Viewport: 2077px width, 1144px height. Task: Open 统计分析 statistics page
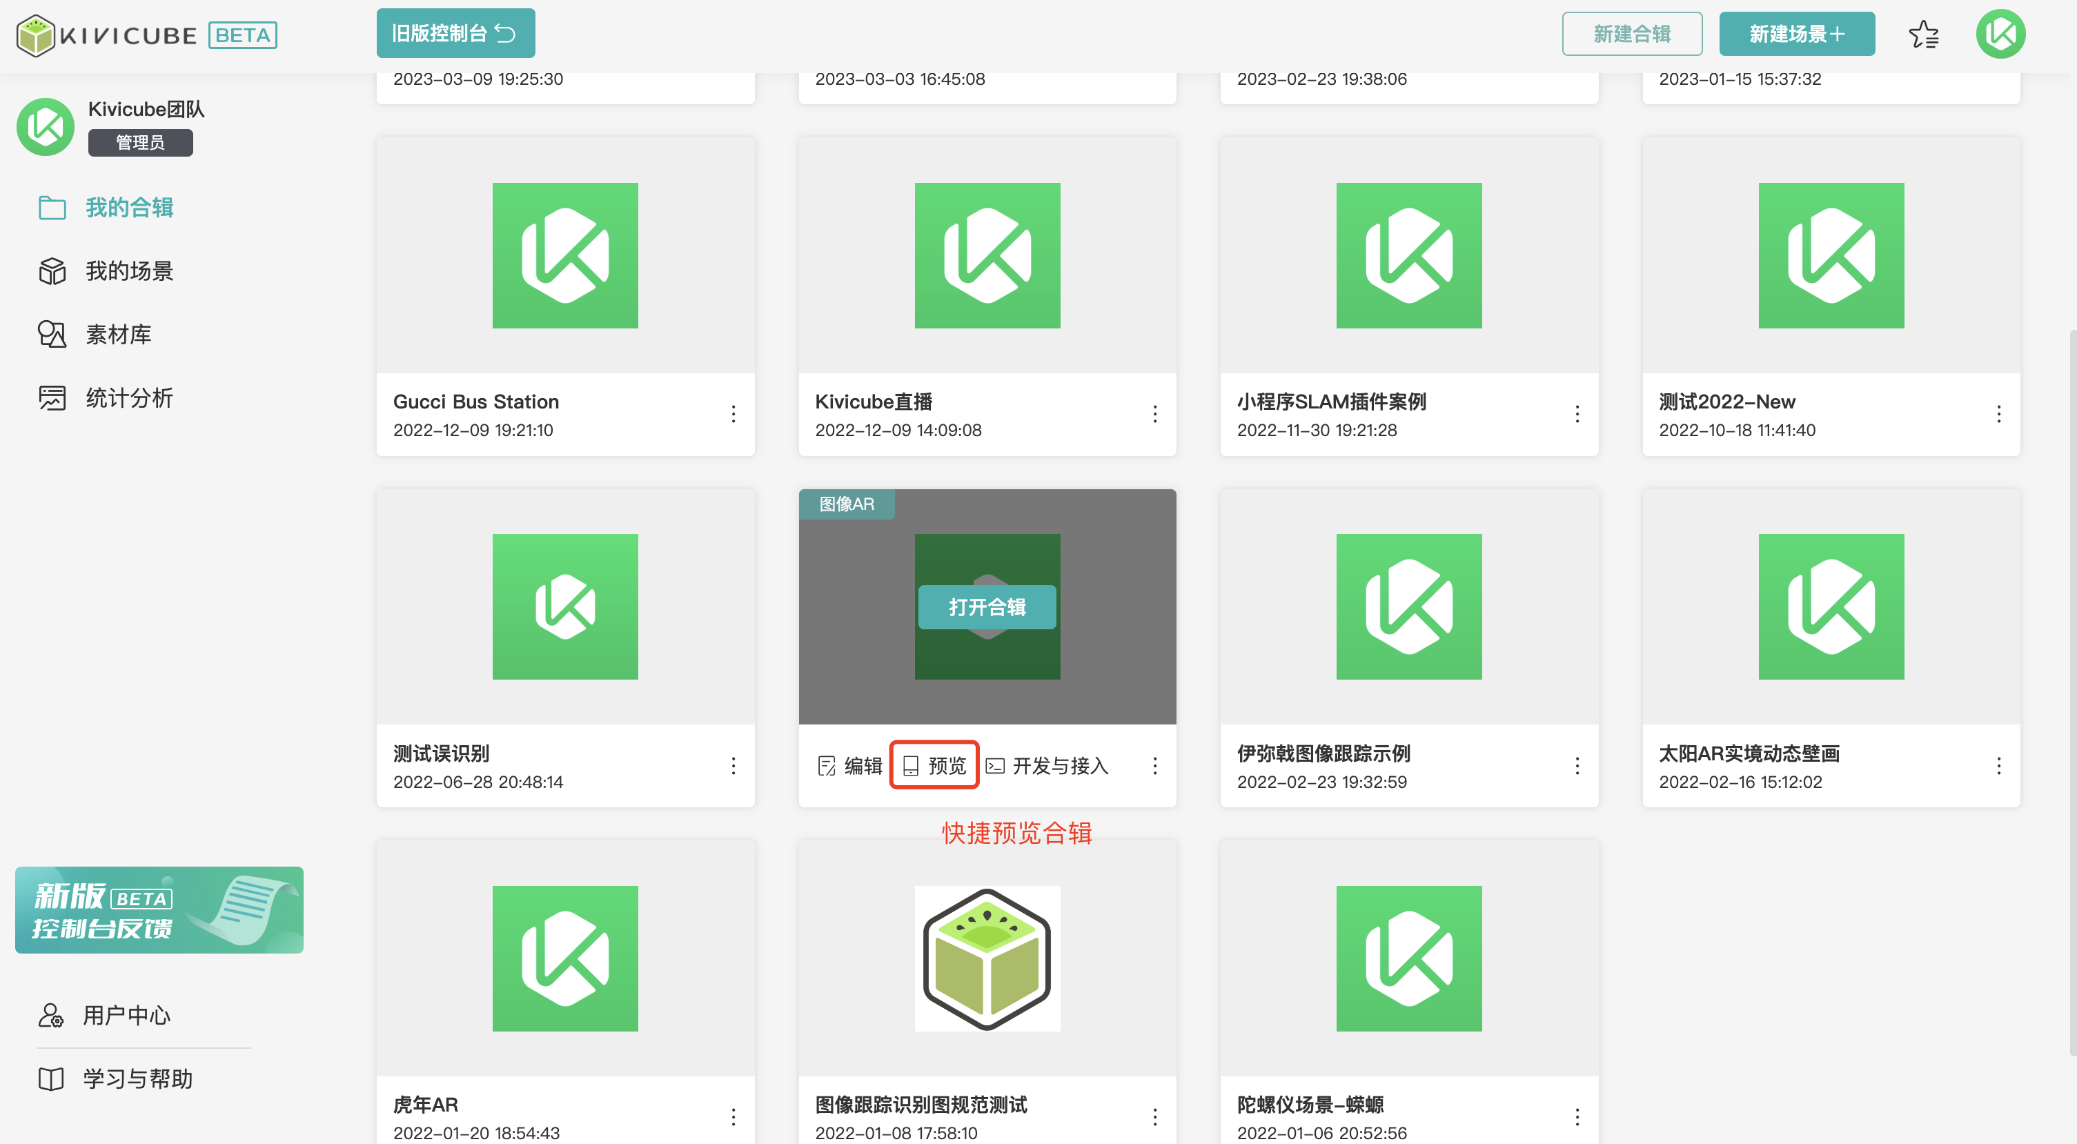(x=128, y=397)
